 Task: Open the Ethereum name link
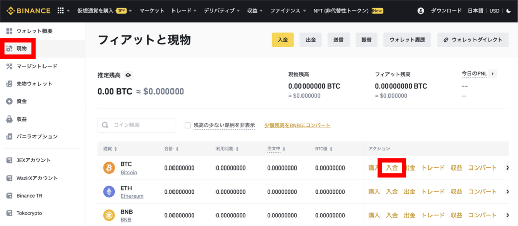pyautogui.click(x=132, y=196)
